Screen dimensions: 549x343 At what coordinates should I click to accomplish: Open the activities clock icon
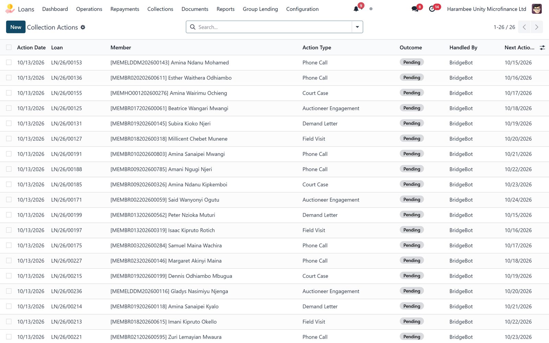coord(432,9)
